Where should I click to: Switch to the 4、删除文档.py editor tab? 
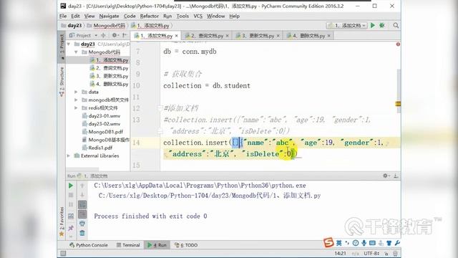coord(308,36)
